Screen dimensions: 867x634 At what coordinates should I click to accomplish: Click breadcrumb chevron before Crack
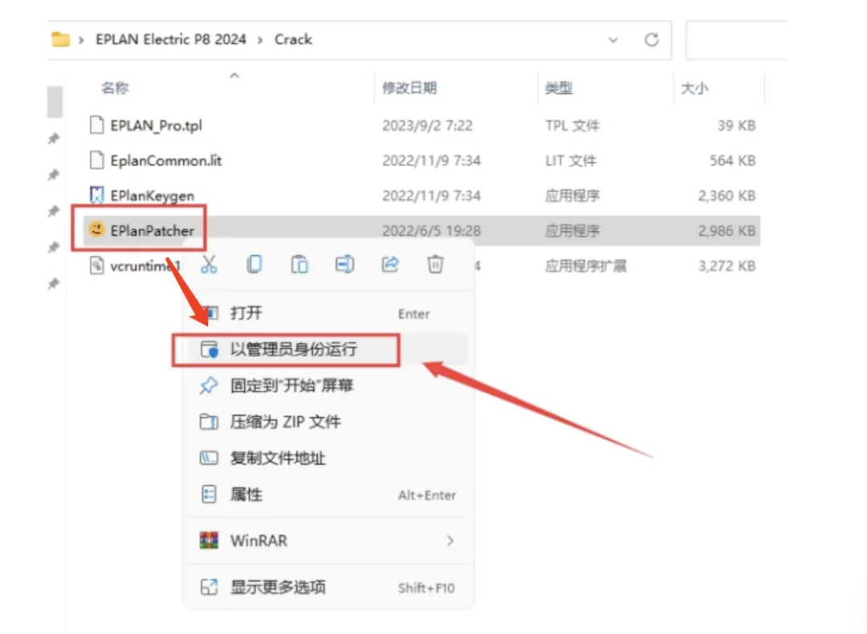[x=260, y=40]
